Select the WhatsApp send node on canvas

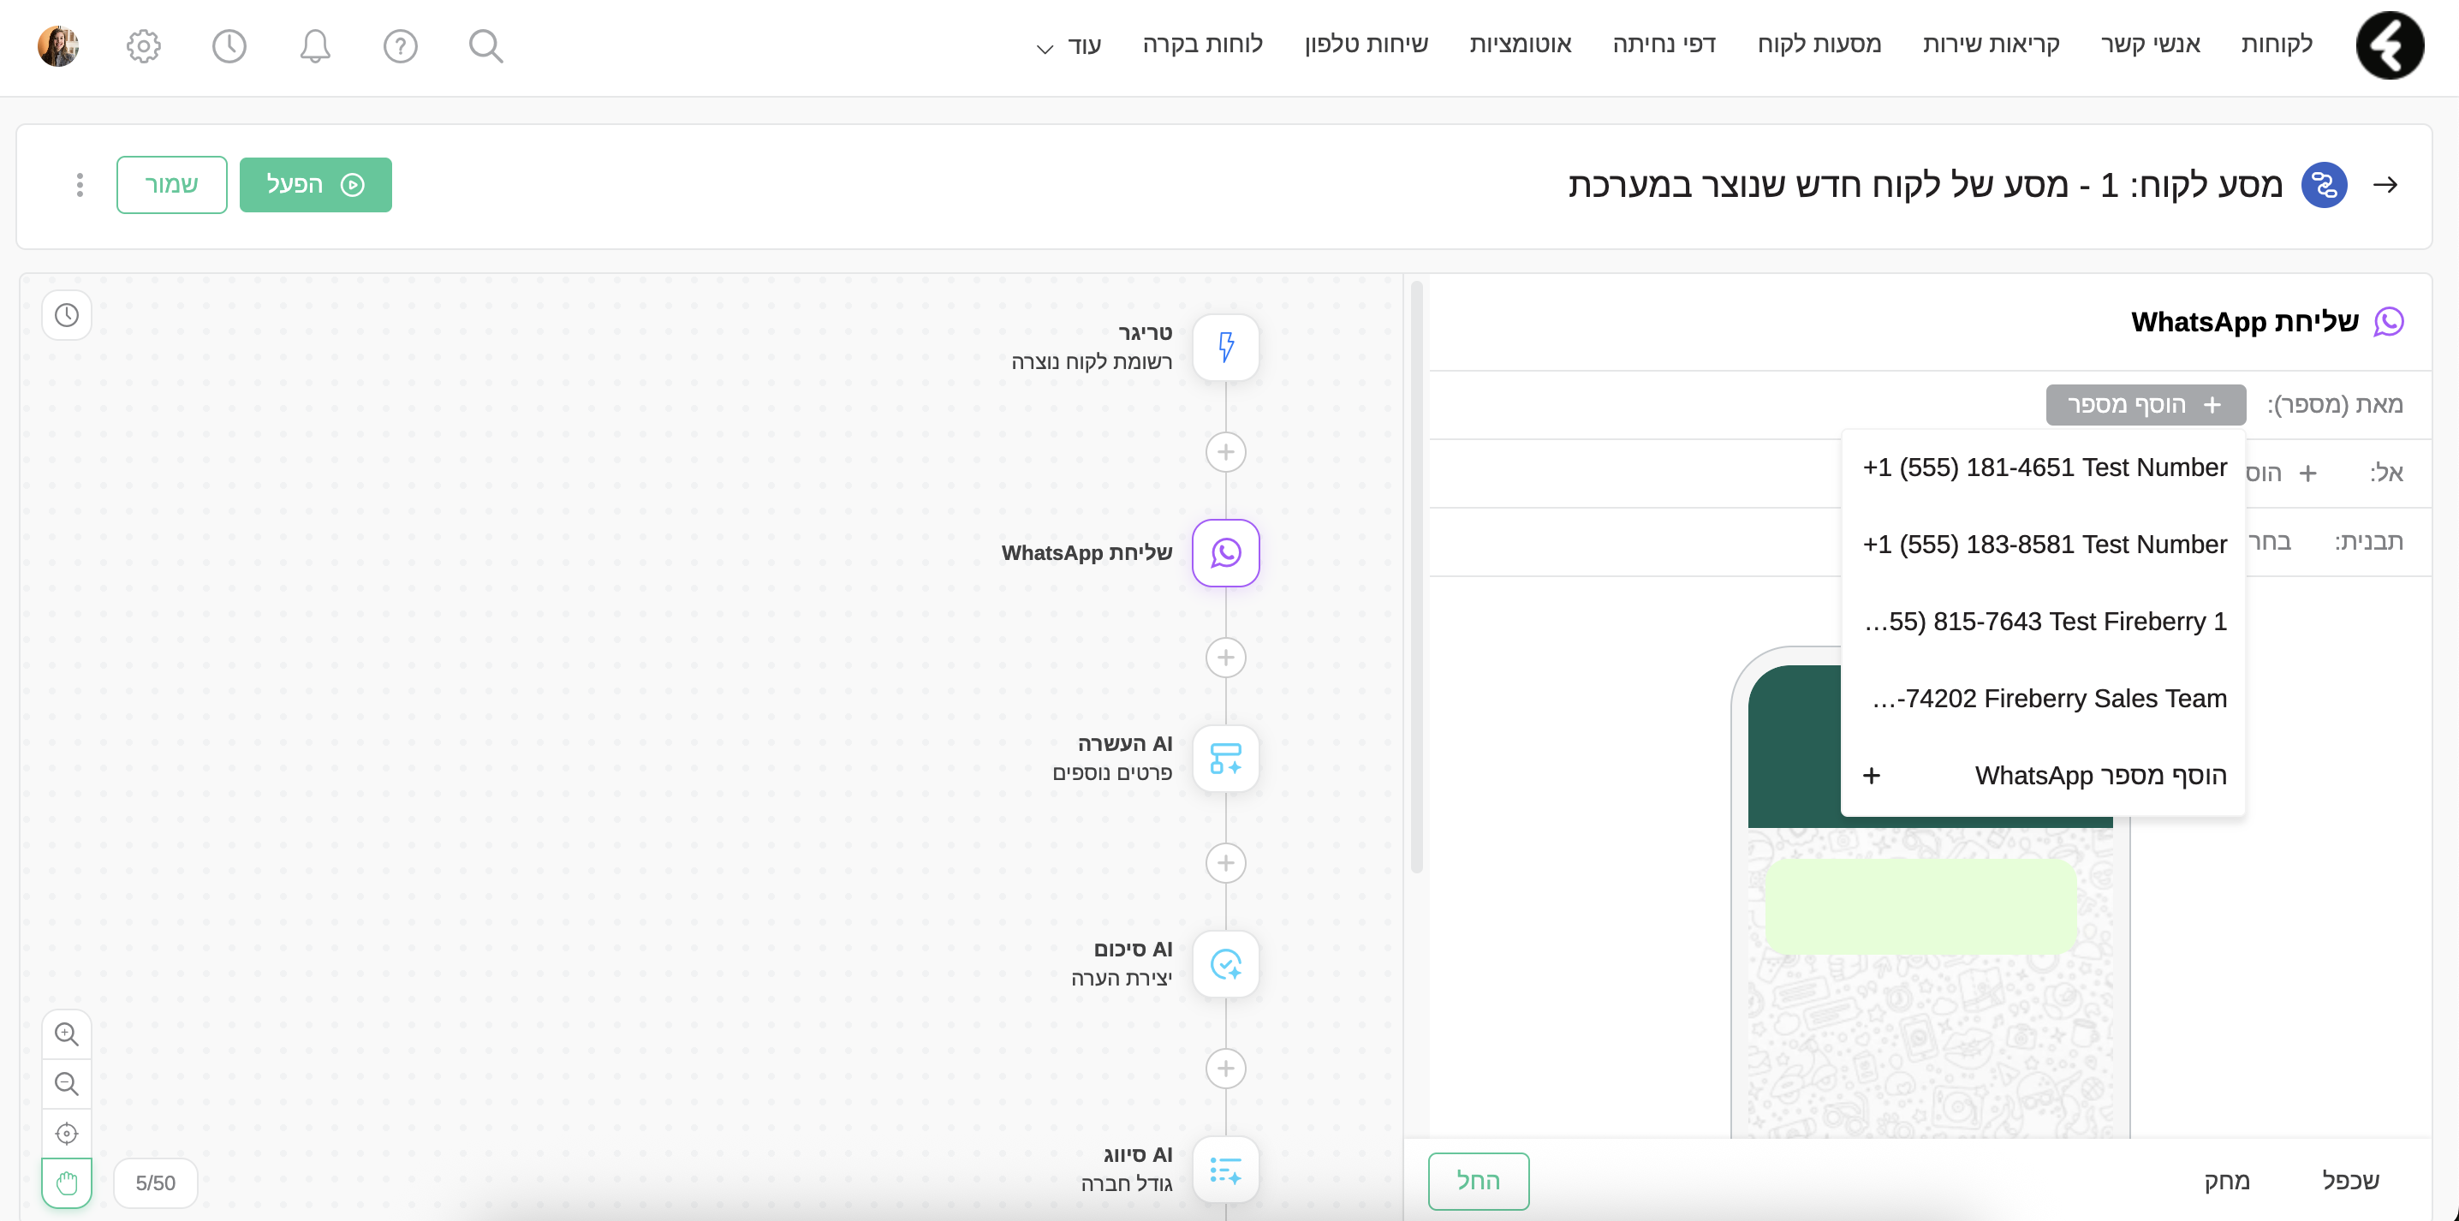tap(1226, 553)
